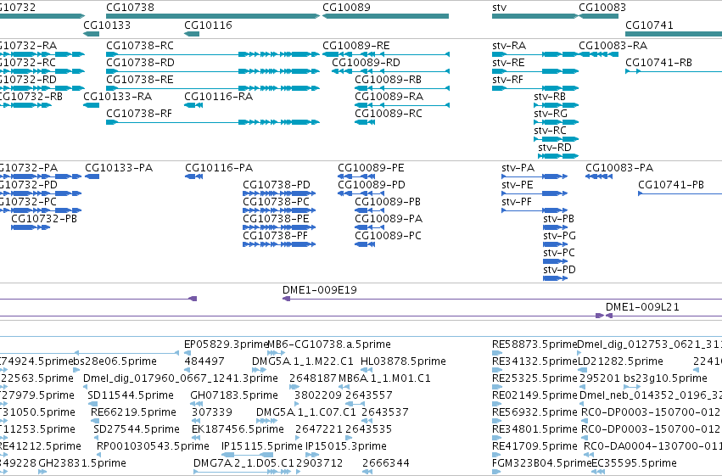Screen dimensions: 722x476
Task: Click transcript stv-RD
Action: click(x=558, y=156)
